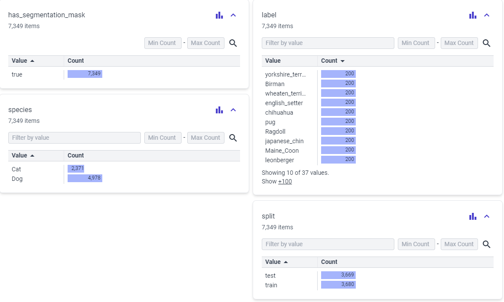The width and height of the screenshot is (504, 302).
Task: Click the Max Count field in split panel
Action: [459, 244]
